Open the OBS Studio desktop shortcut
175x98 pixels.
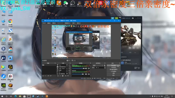click(73, 4)
